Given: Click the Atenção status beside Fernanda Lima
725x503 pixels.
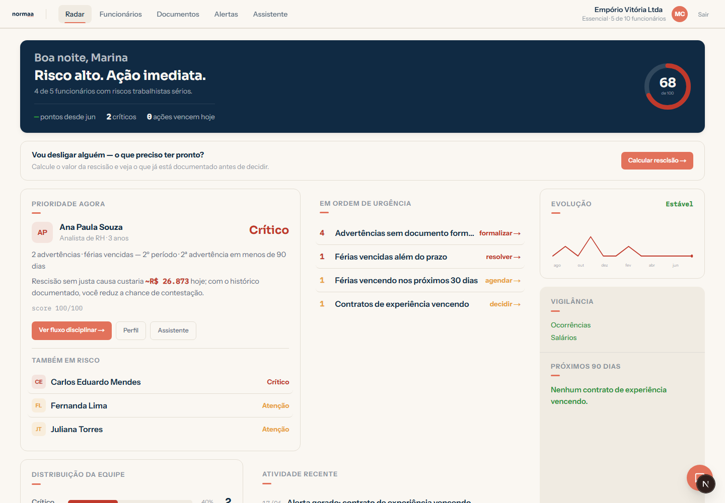Looking at the screenshot, I should click(x=275, y=405).
